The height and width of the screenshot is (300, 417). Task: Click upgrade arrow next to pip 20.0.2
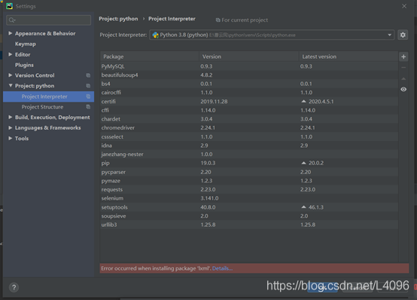tap(303, 163)
